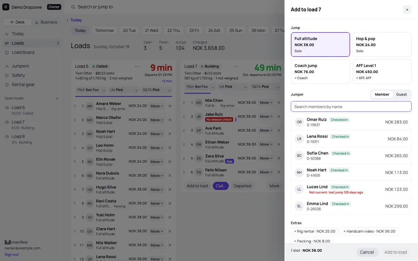Add a new open load with plus icon
This screenshot has width=418, height=261.
click(57, 98)
